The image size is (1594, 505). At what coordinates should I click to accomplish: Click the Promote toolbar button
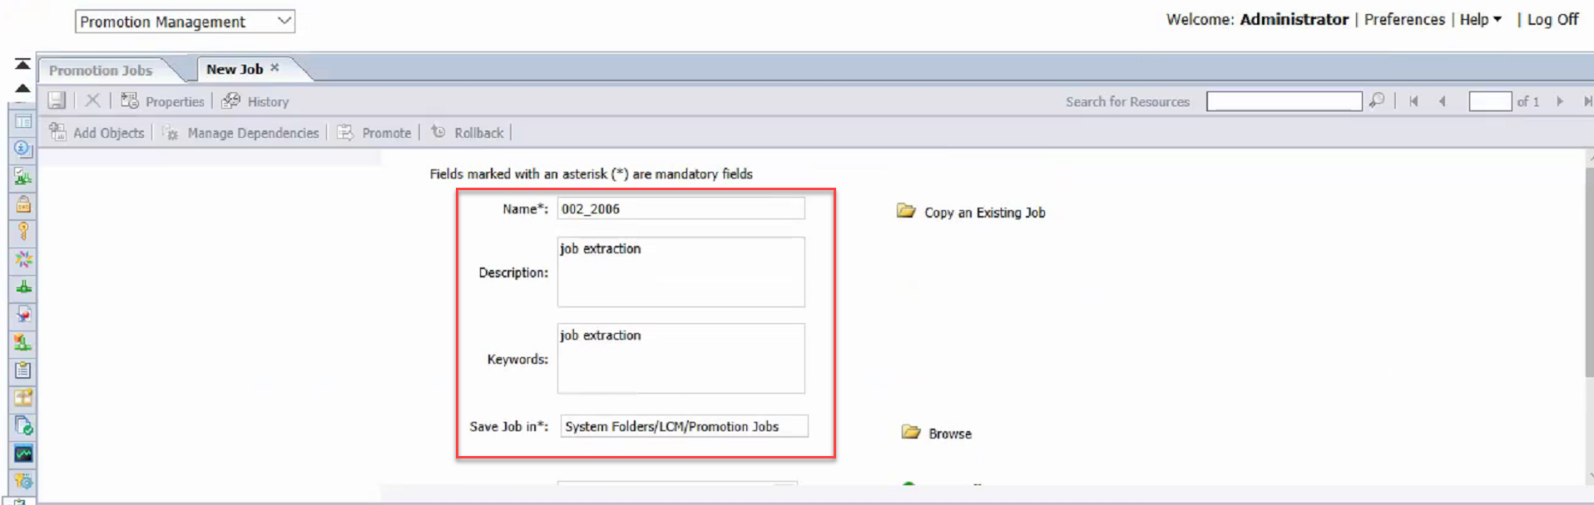(x=374, y=133)
